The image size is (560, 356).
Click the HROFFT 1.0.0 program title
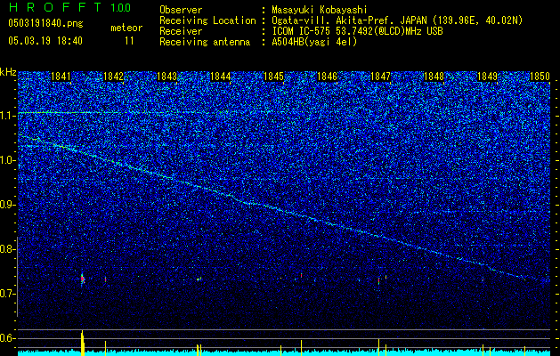pos(69,7)
